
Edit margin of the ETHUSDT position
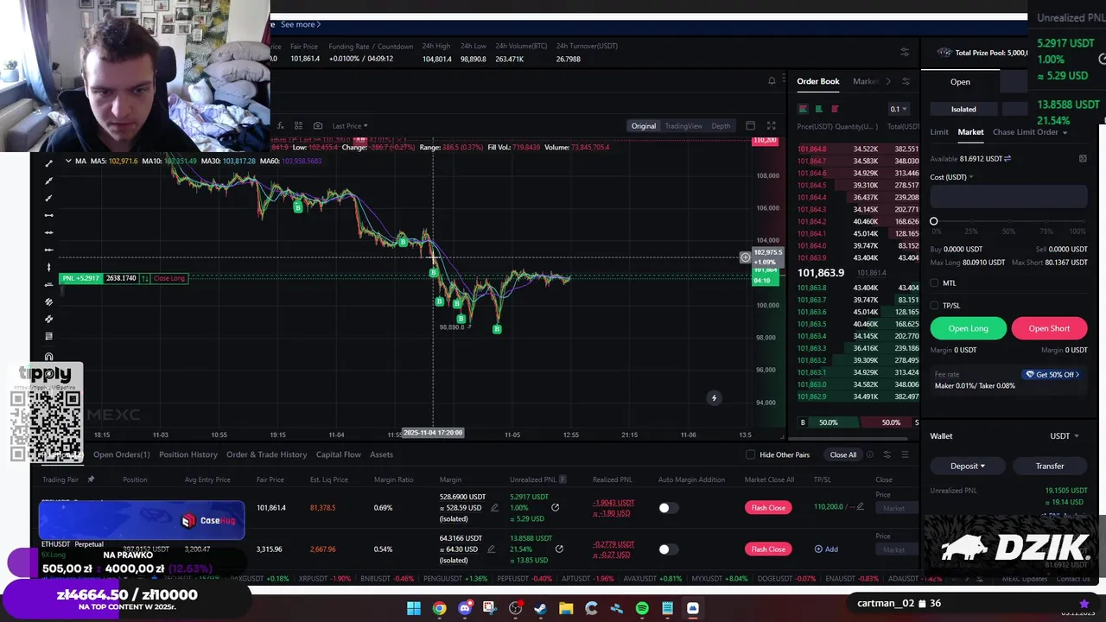(491, 549)
